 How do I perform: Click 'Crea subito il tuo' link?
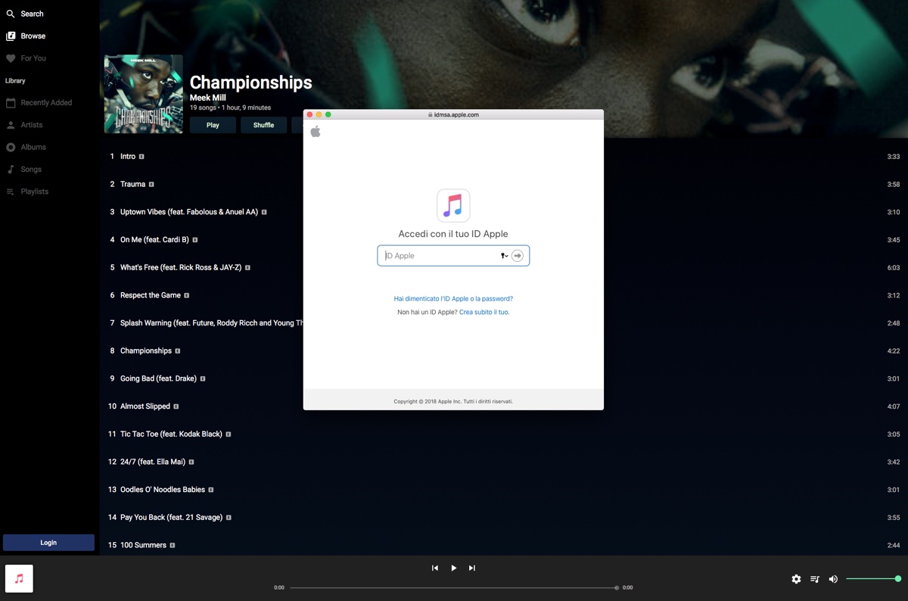[x=484, y=312]
